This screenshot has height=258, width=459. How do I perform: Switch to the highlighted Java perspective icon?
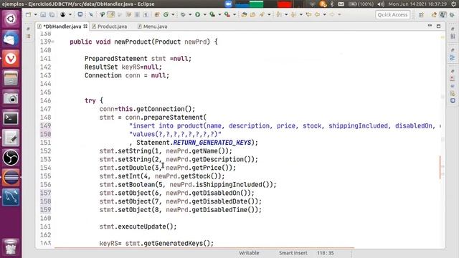[443, 14]
